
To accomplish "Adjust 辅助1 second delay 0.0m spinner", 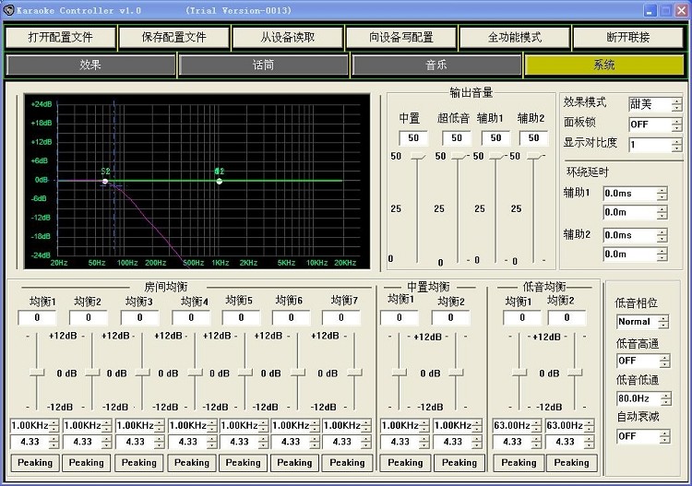I will click(x=636, y=213).
